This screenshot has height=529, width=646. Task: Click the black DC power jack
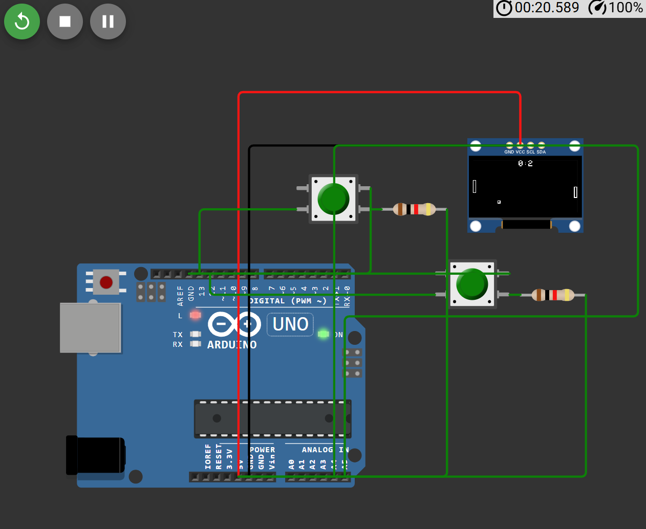click(95, 455)
